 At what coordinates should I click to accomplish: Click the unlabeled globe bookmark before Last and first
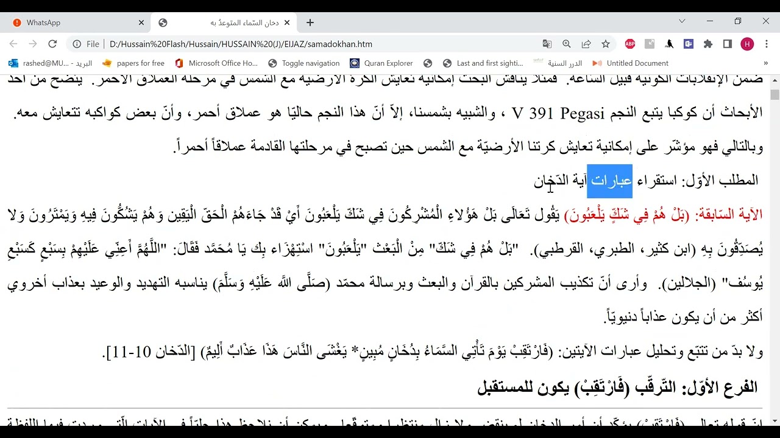(428, 63)
